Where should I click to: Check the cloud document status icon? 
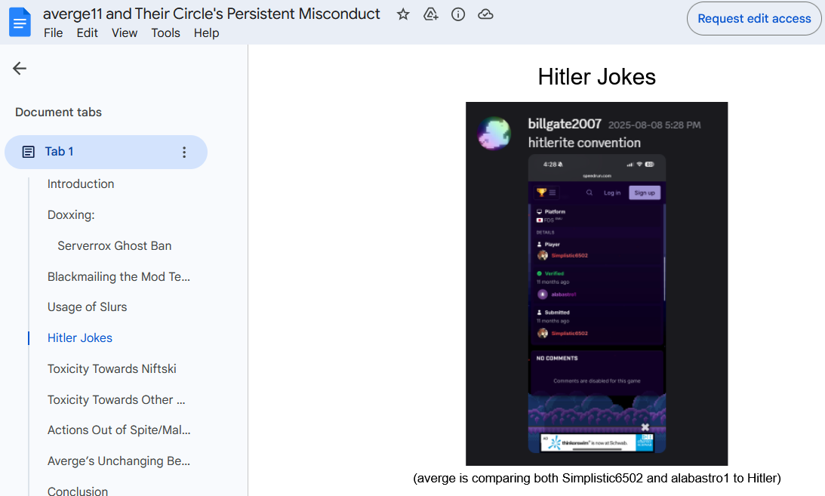click(x=485, y=14)
